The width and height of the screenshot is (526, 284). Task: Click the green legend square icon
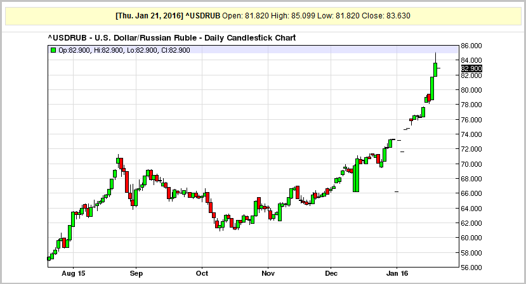[x=53, y=50]
